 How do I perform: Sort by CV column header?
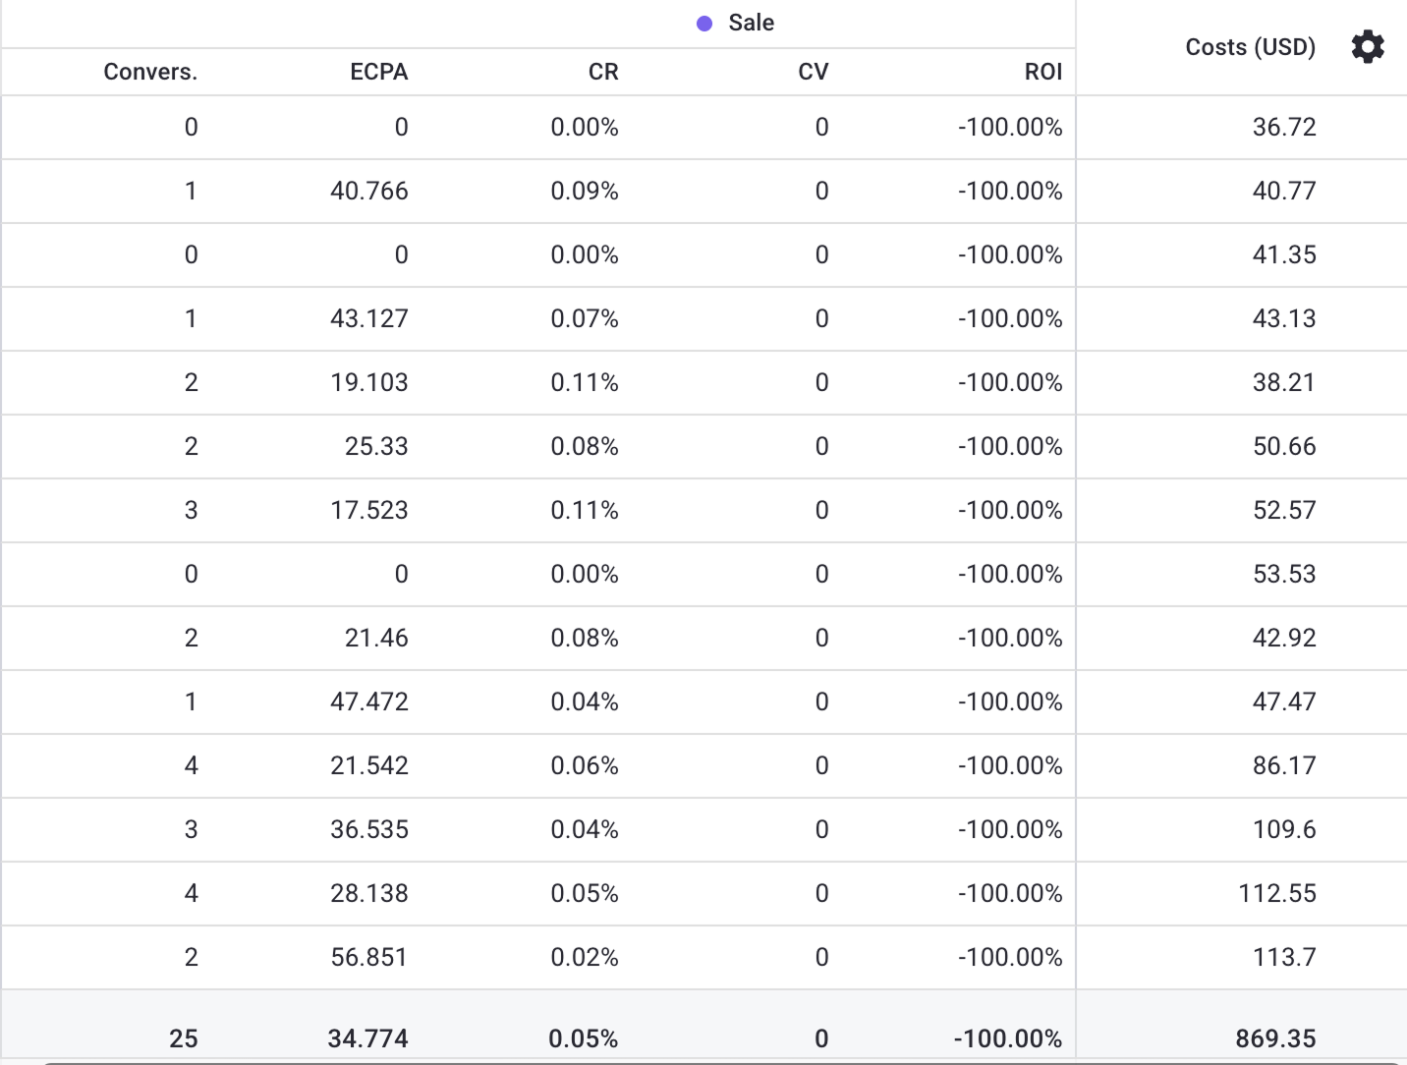click(813, 72)
